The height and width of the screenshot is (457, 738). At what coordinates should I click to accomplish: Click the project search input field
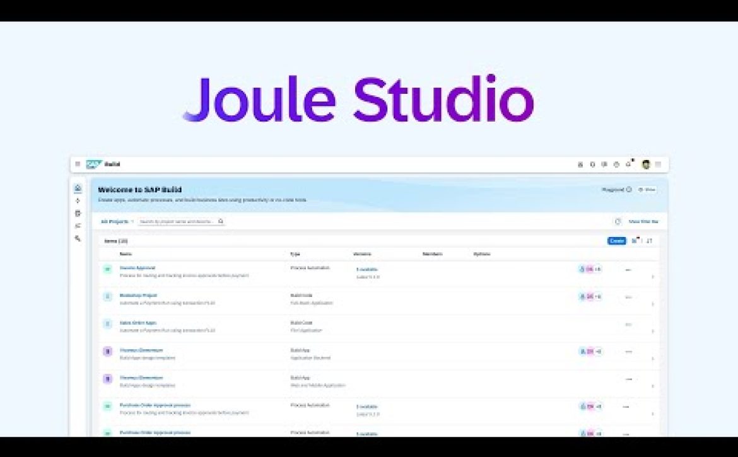coord(177,222)
